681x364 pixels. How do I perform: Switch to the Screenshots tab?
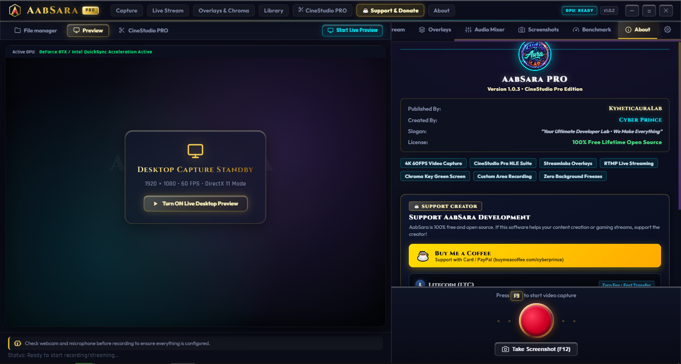[539, 30]
